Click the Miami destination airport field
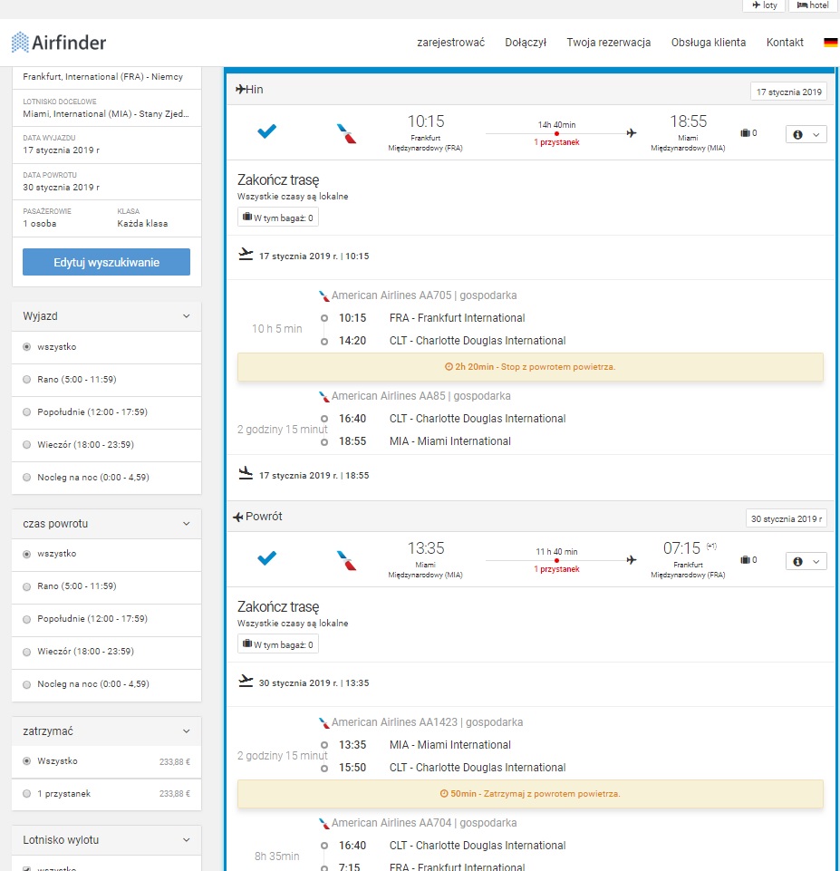This screenshot has width=840, height=871. (x=107, y=109)
